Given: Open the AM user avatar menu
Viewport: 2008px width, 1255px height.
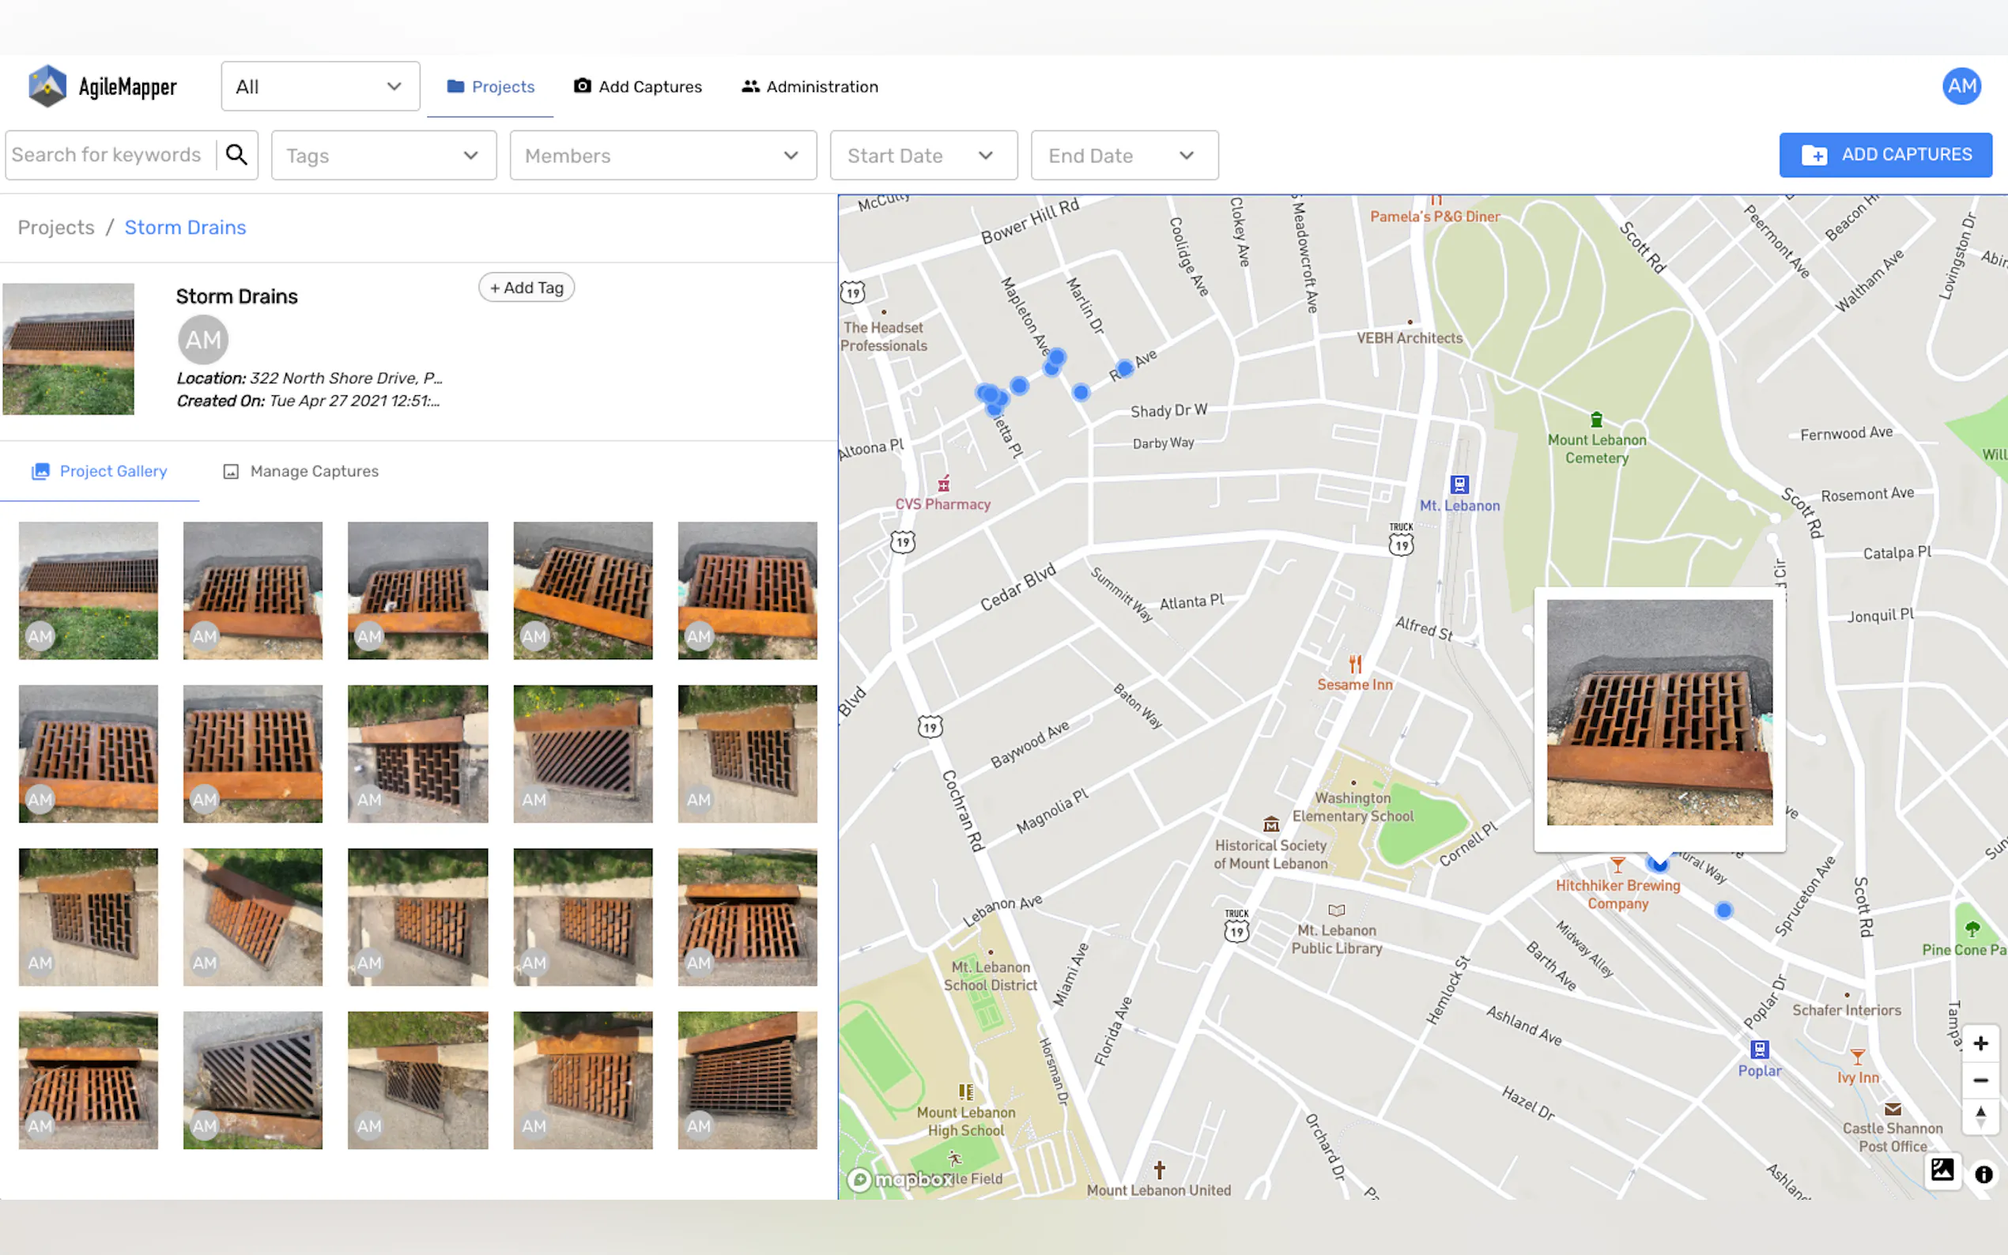Looking at the screenshot, I should pyautogui.click(x=1961, y=86).
